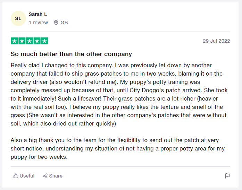Report this review using the flag icon
The width and height of the screenshot is (242, 190).
point(227,176)
